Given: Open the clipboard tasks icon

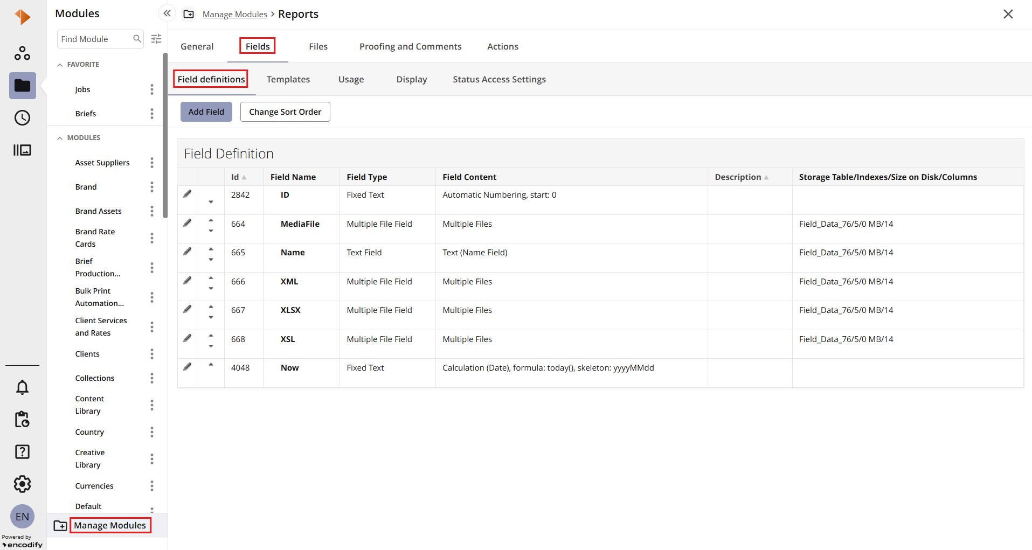Looking at the screenshot, I should (x=22, y=419).
